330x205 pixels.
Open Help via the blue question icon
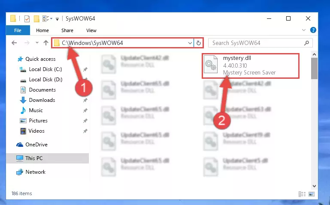click(x=313, y=30)
